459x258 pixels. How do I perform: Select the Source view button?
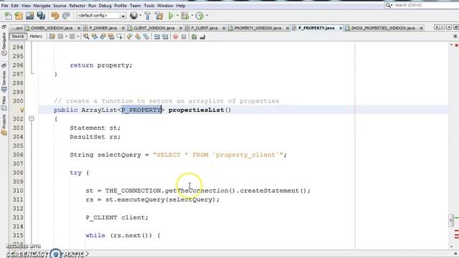pos(18,37)
